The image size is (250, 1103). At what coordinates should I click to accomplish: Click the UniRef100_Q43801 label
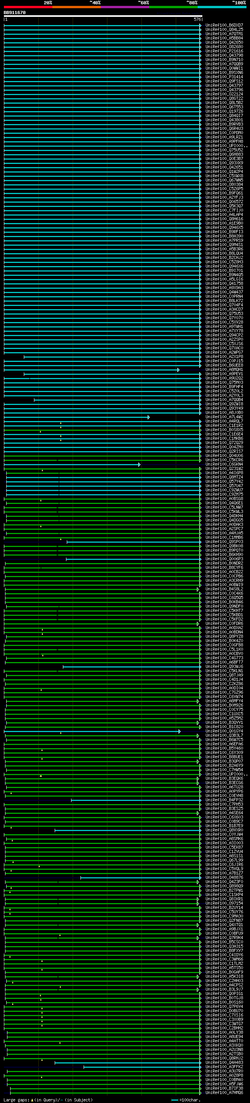coord(224,121)
